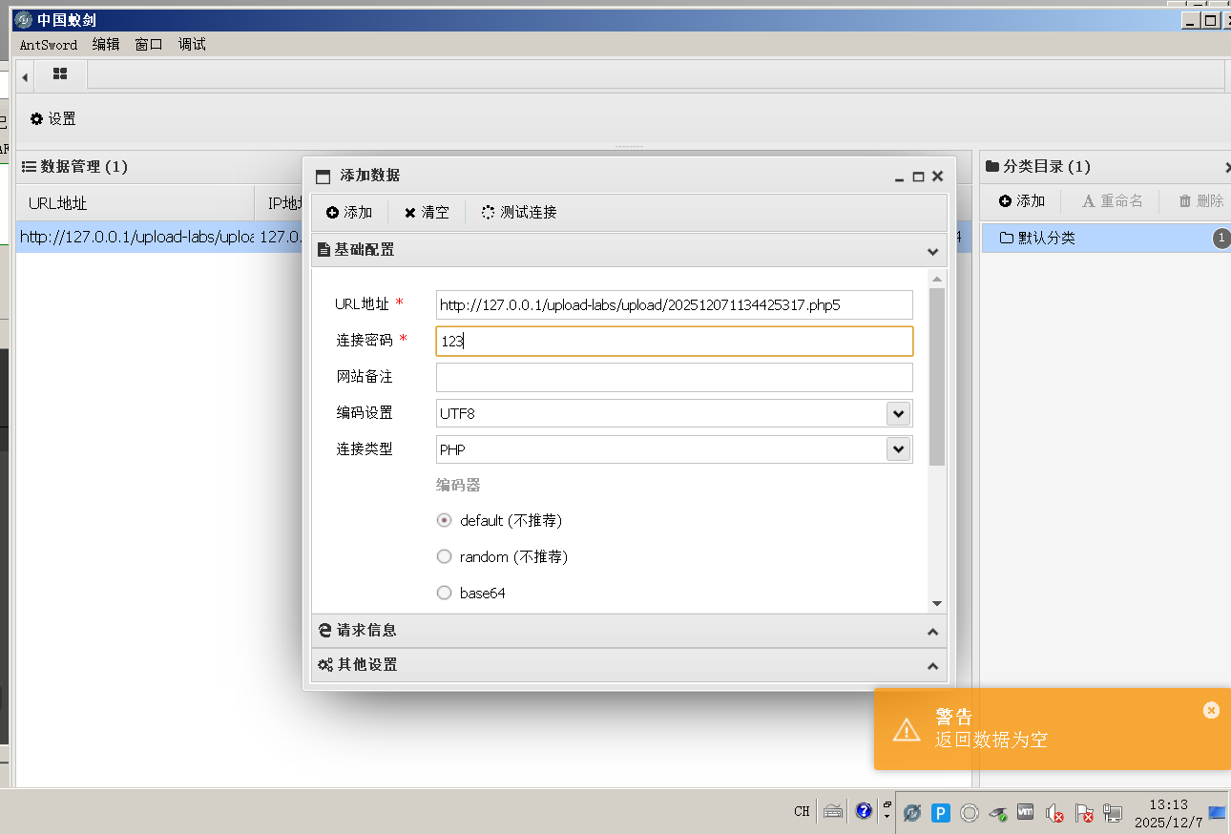Minimize the 添加数据 dialog

click(x=899, y=177)
